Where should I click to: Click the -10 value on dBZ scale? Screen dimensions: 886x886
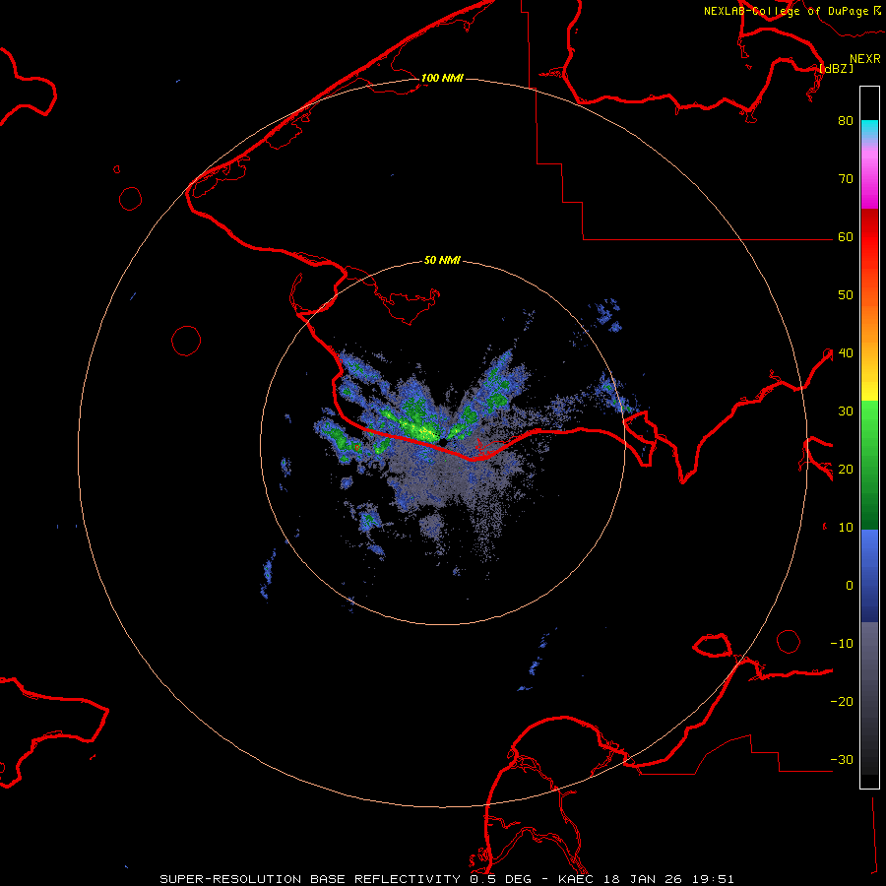point(842,644)
